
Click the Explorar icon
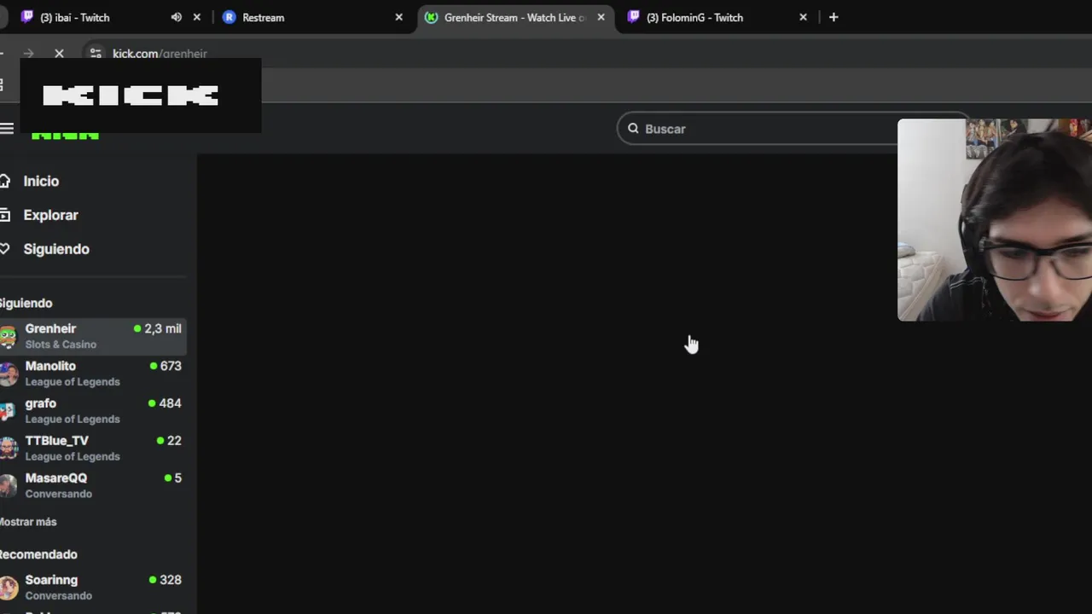[x=5, y=215]
